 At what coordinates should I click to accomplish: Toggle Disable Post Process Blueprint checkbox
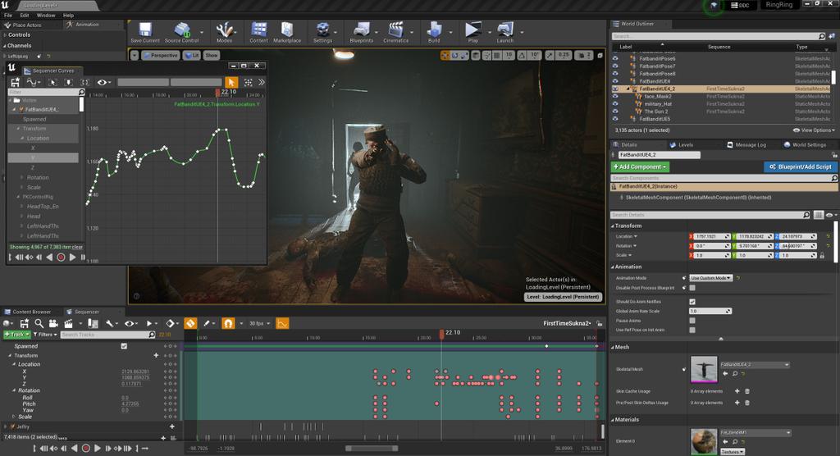click(692, 288)
